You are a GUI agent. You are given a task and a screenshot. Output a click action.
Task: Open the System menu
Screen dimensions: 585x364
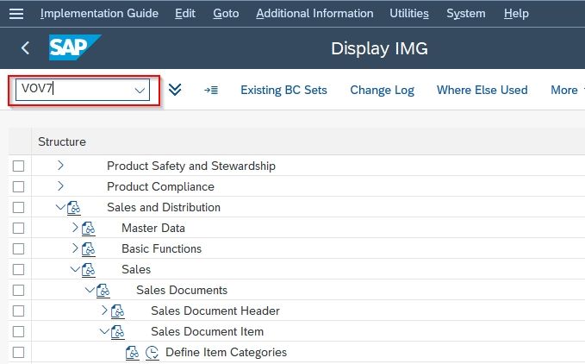click(466, 14)
